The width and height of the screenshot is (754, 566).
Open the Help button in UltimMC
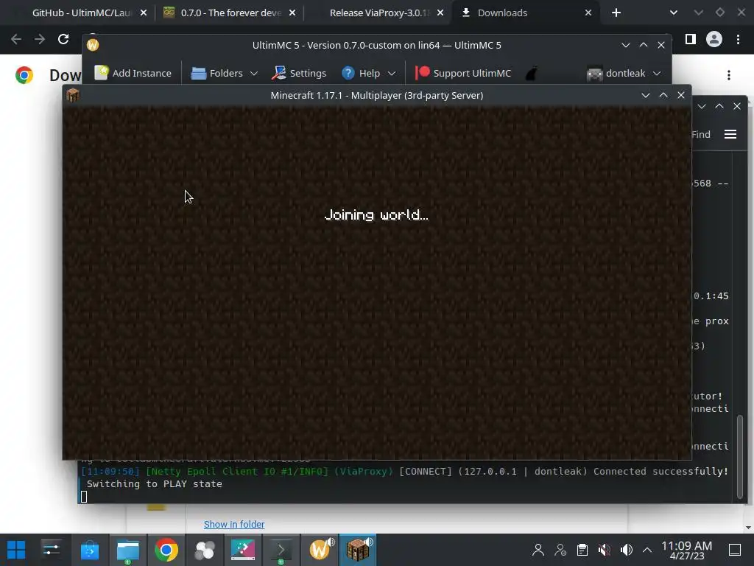click(x=361, y=73)
